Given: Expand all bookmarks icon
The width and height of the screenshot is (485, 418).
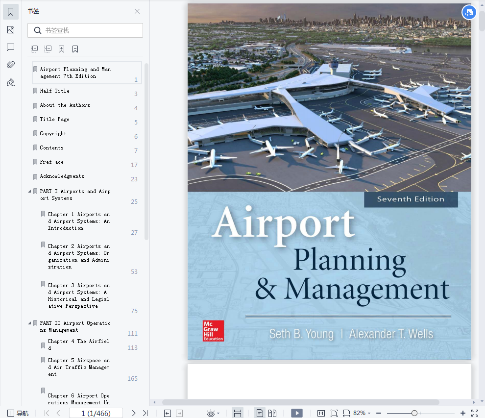Looking at the screenshot, I should [x=34, y=49].
